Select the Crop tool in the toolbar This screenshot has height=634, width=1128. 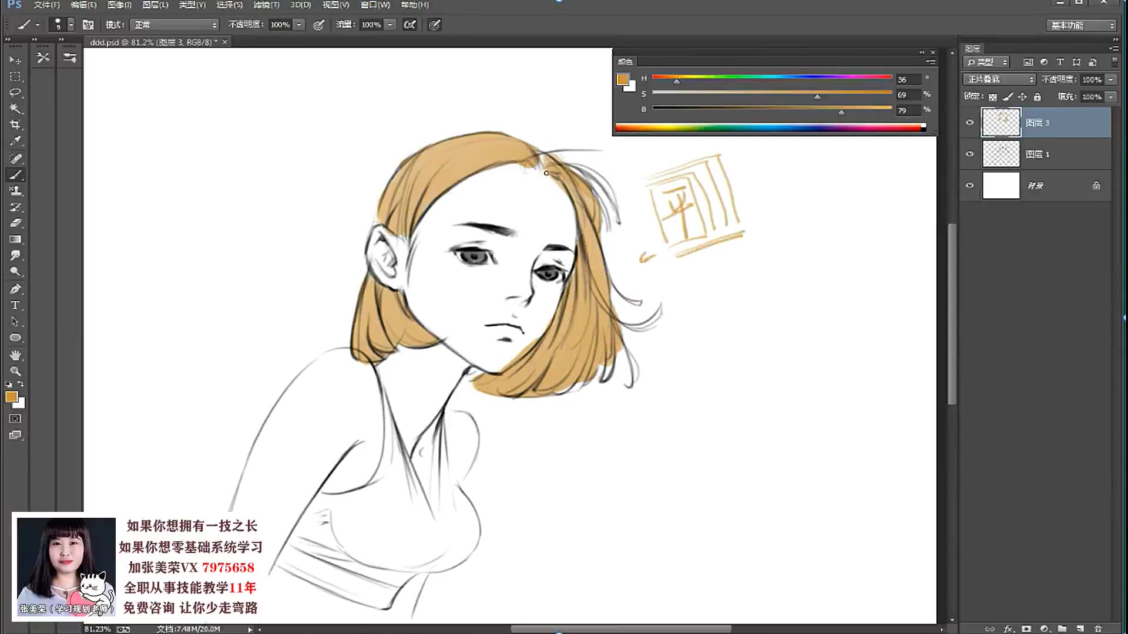coord(15,124)
